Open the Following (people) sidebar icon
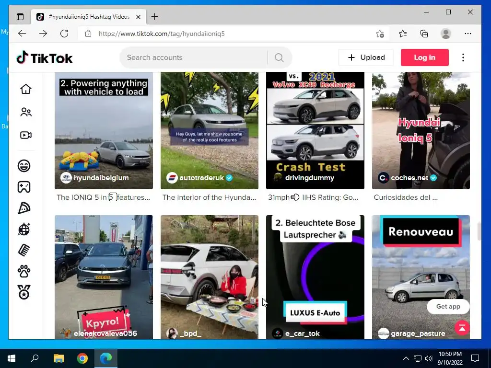The width and height of the screenshot is (491, 368). (26, 112)
